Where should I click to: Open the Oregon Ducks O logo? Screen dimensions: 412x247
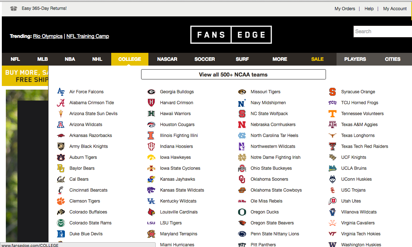click(242, 212)
